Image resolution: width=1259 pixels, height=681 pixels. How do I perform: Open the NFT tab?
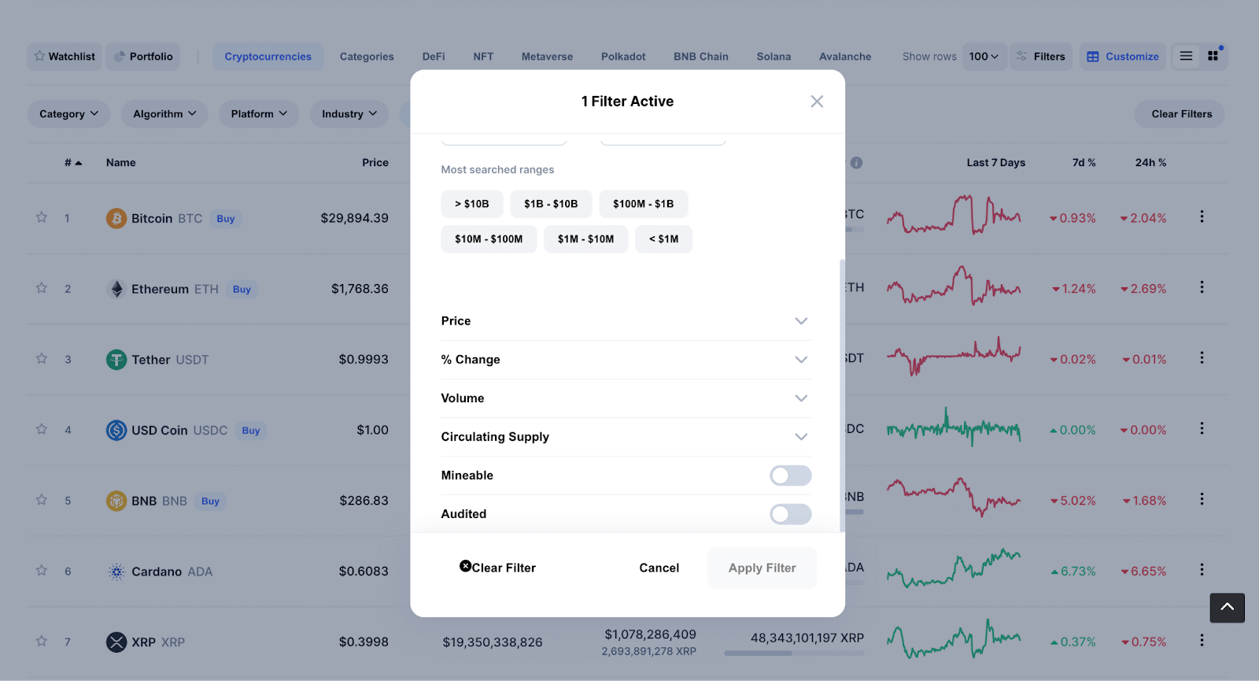pyautogui.click(x=483, y=57)
